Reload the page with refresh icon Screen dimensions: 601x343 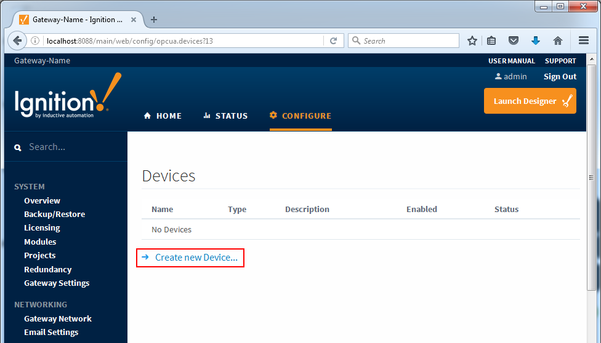[x=333, y=41]
